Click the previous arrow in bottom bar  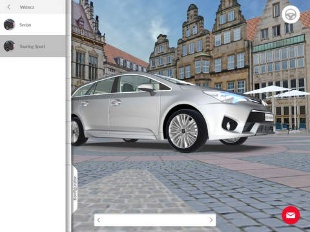click(x=99, y=220)
